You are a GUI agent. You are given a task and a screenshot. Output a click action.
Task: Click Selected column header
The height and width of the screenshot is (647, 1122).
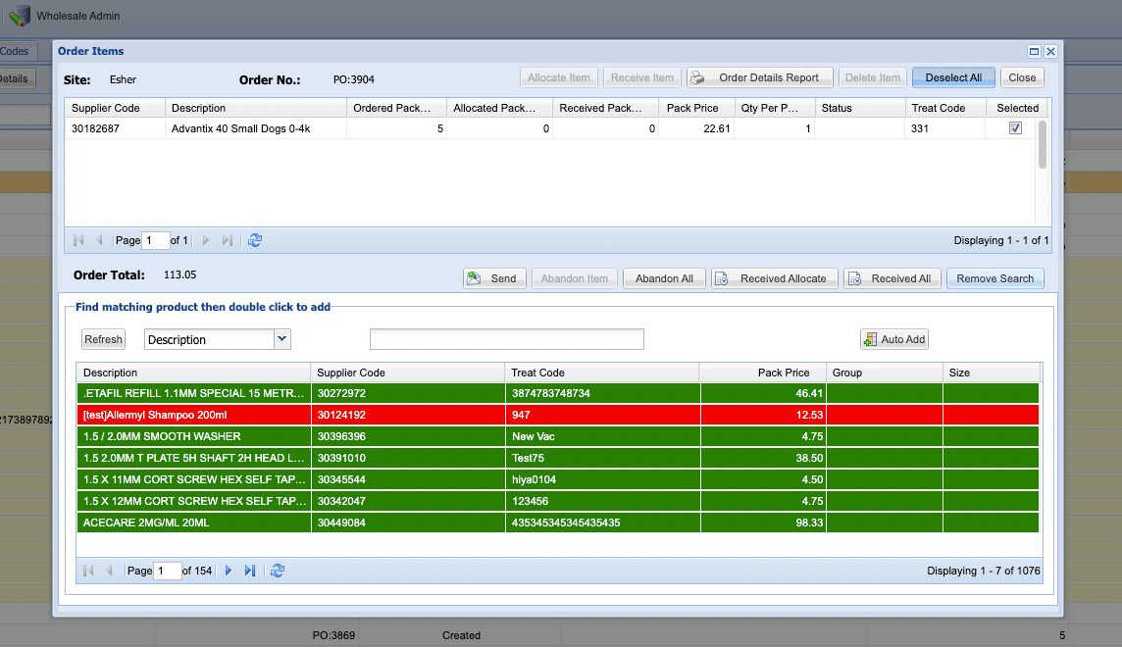pyautogui.click(x=1017, y=108)
